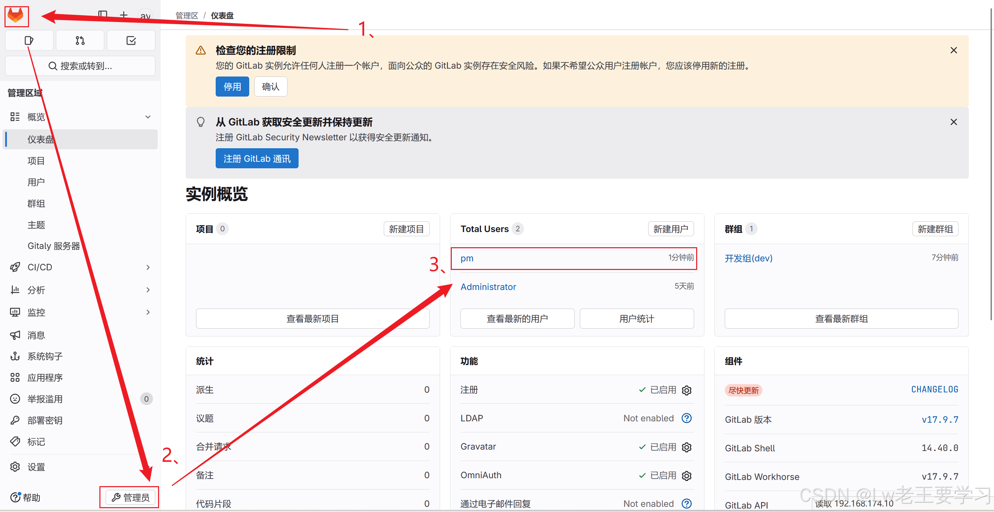Click LDAP help question mark icon
The width and height of the screenshot is (994, 512).
click(x=686, y=418)
